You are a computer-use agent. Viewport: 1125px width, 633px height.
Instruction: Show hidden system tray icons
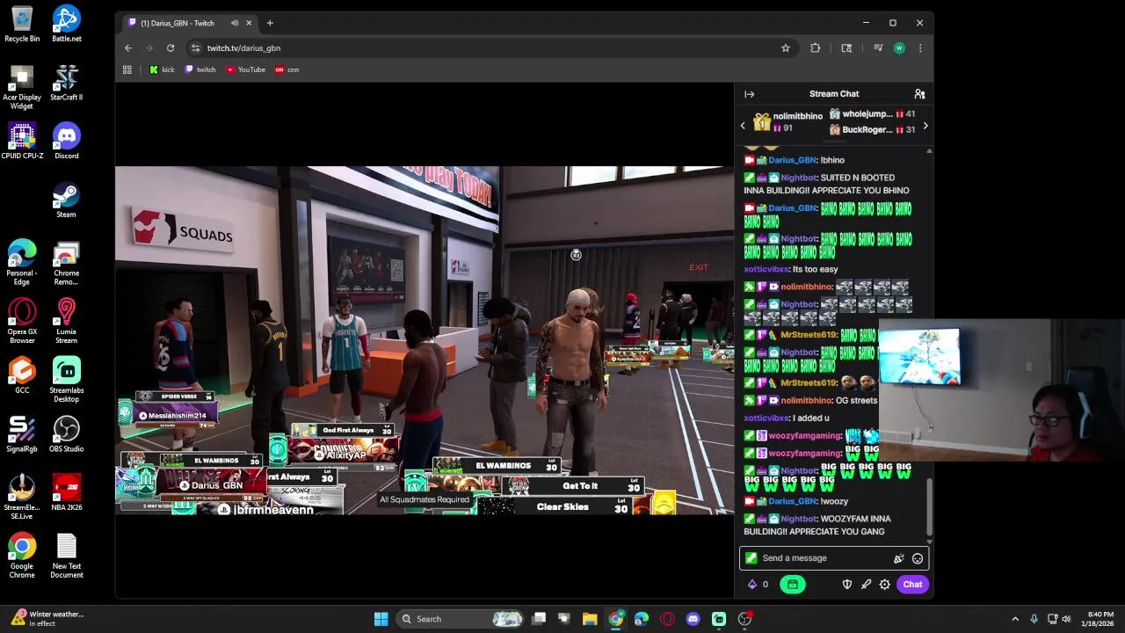(1015, 619)
